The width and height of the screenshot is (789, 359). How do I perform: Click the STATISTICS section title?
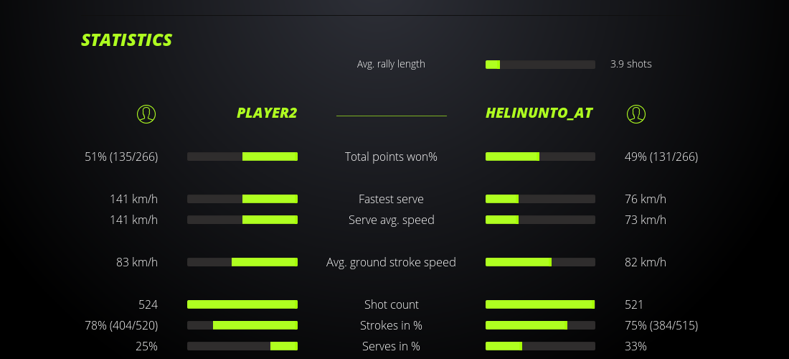pyautogui.click(x=127, y=40)
